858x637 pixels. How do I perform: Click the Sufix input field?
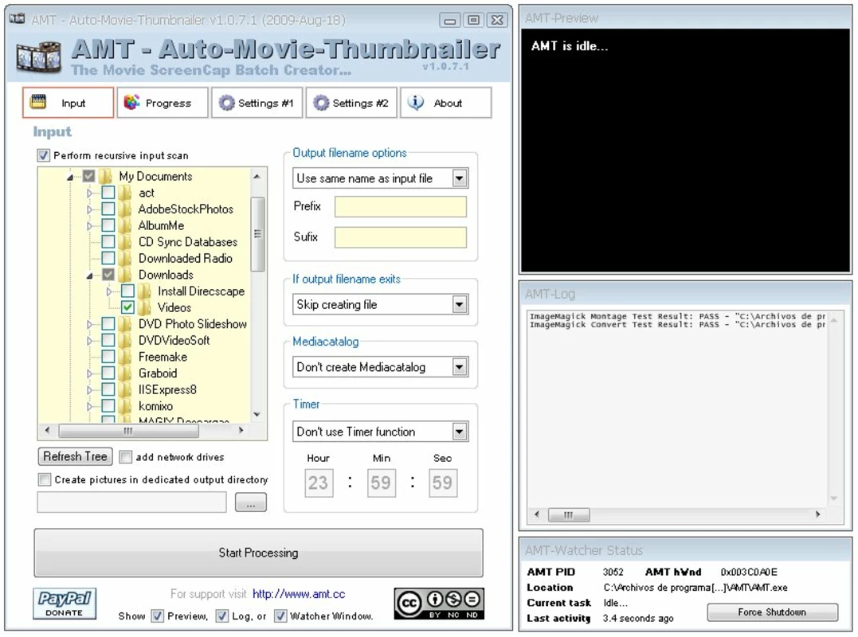(401, 237)
